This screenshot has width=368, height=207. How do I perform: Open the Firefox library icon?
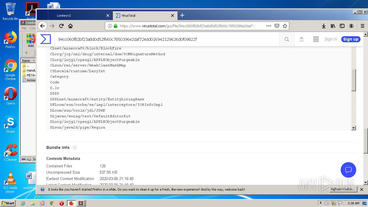pos(333,26)
